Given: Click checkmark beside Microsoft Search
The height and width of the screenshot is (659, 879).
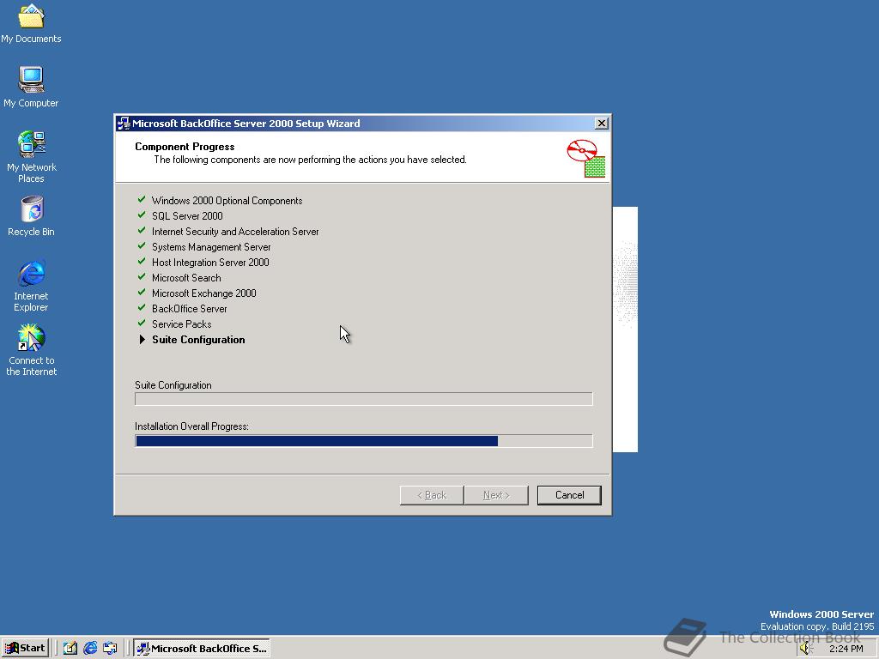Looking at the screenshot, I should 142,277.
